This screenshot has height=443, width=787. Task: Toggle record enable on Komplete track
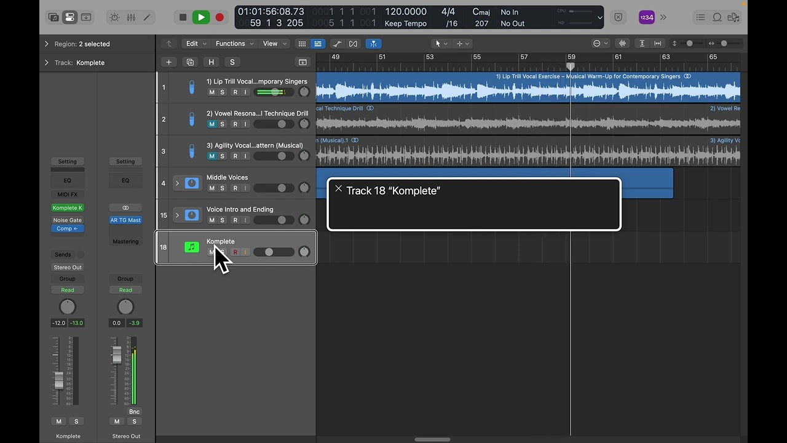point(235,252)
